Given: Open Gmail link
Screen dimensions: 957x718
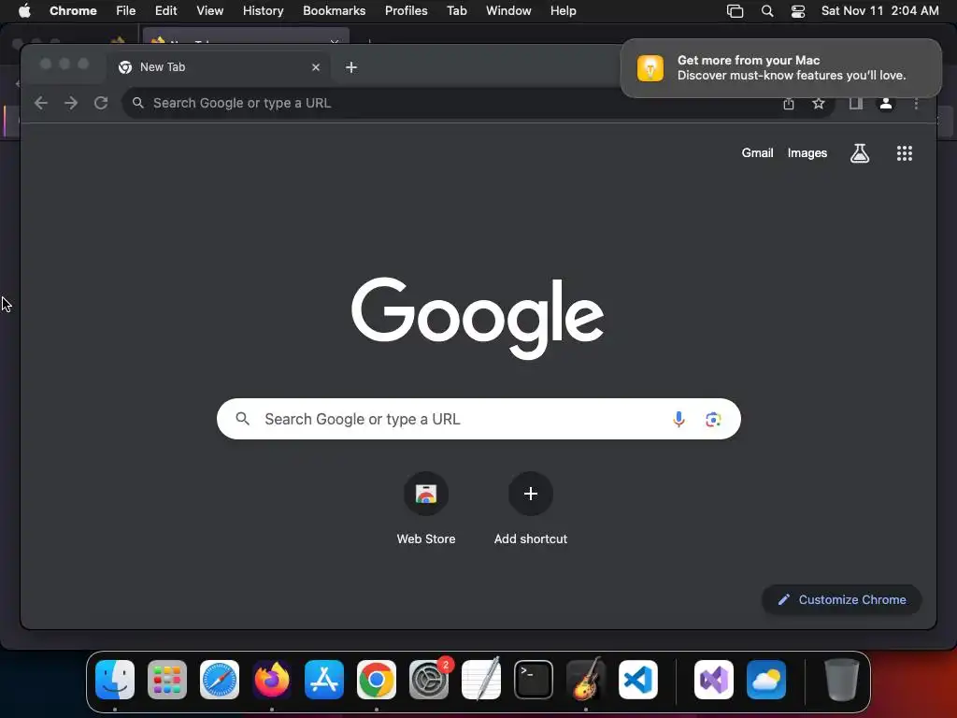Looking at the screenshot, I should [x=757, y=153].
